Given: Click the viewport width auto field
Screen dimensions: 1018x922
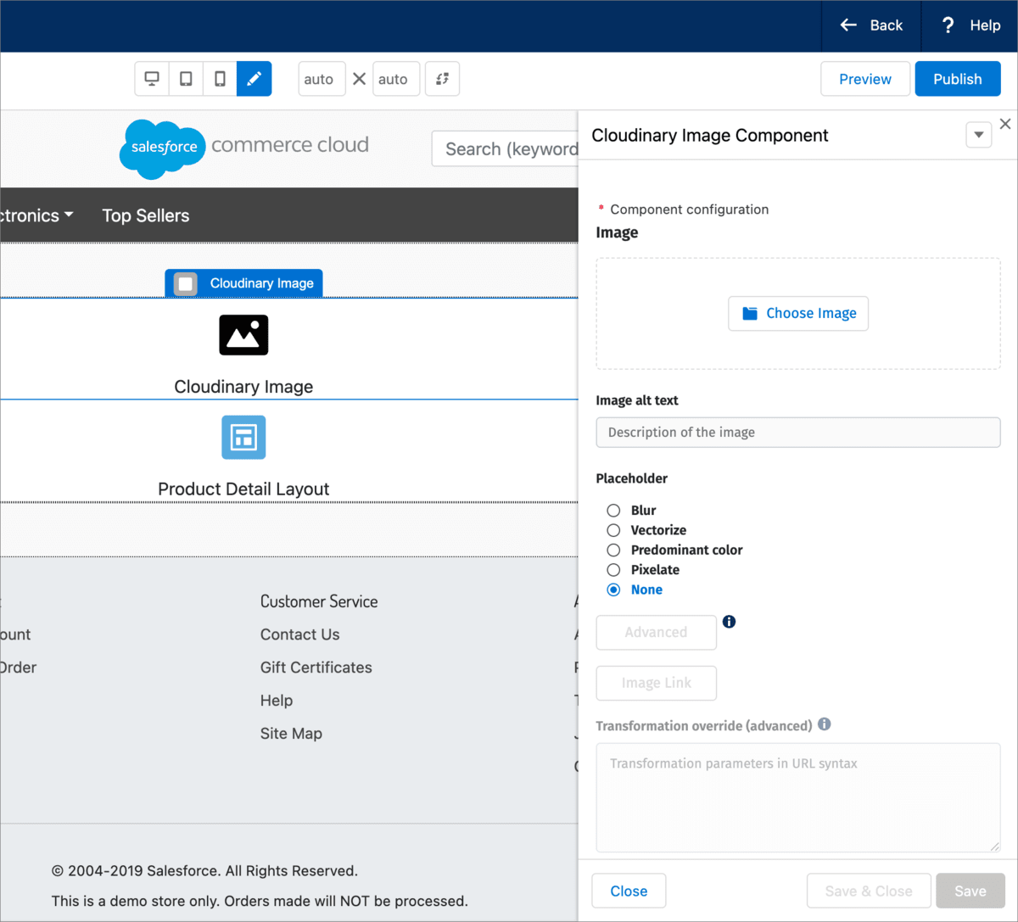Looking at the screenshot, I should 322,79.
